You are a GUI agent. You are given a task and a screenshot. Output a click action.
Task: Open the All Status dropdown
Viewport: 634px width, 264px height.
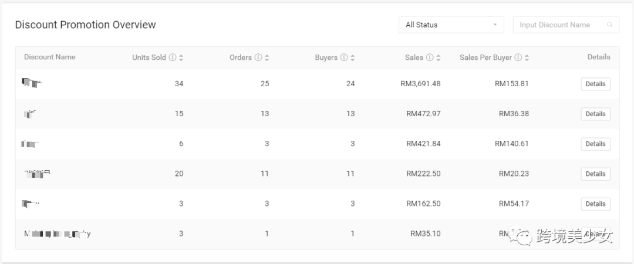(x=451, y=25)
